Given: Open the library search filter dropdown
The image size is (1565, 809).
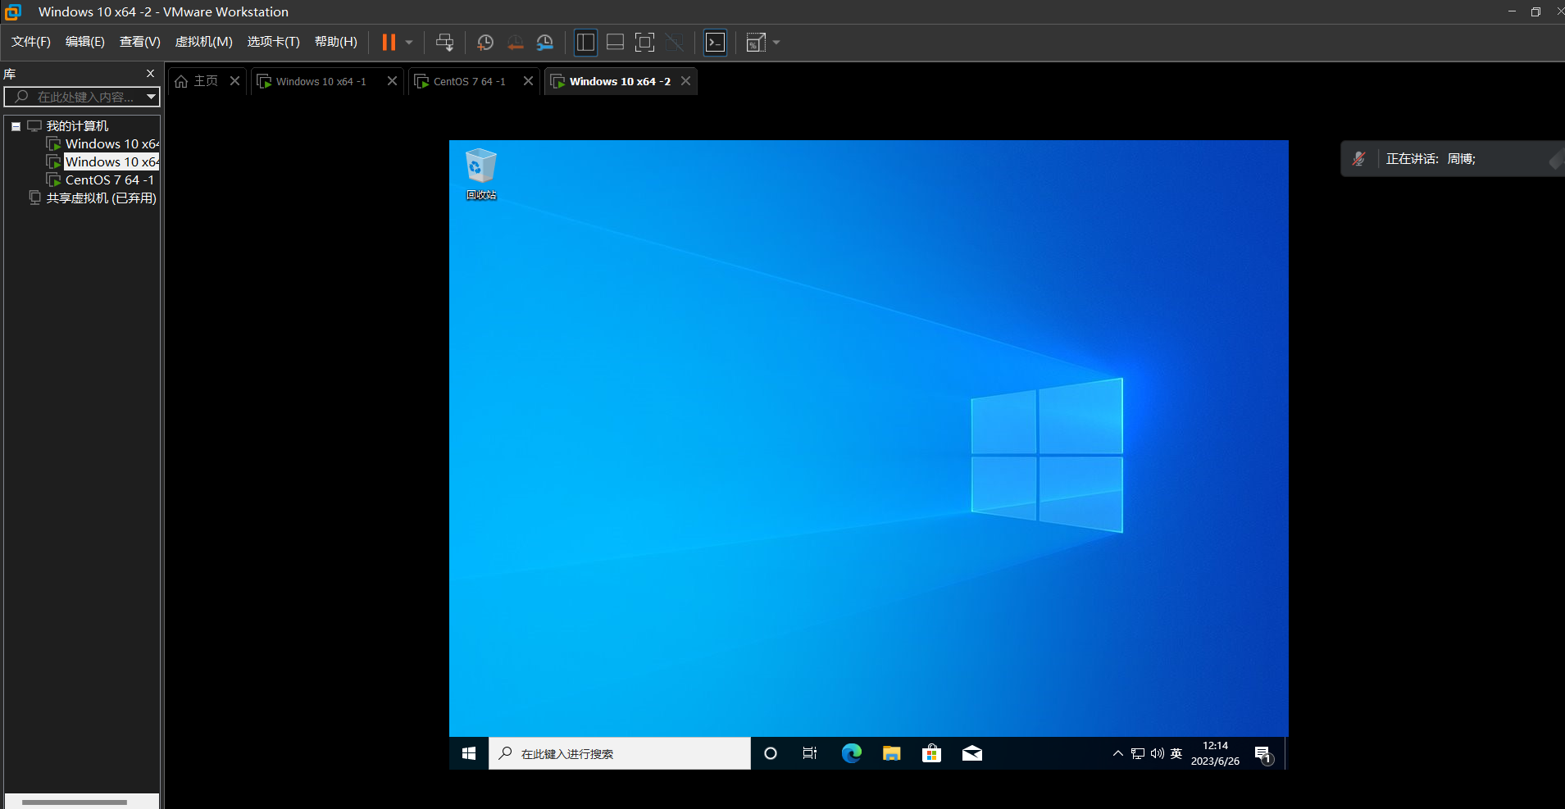Looking at the screenshot, I should pos(152,97).
